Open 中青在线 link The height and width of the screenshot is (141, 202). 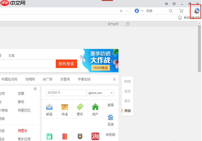[84, 79]
